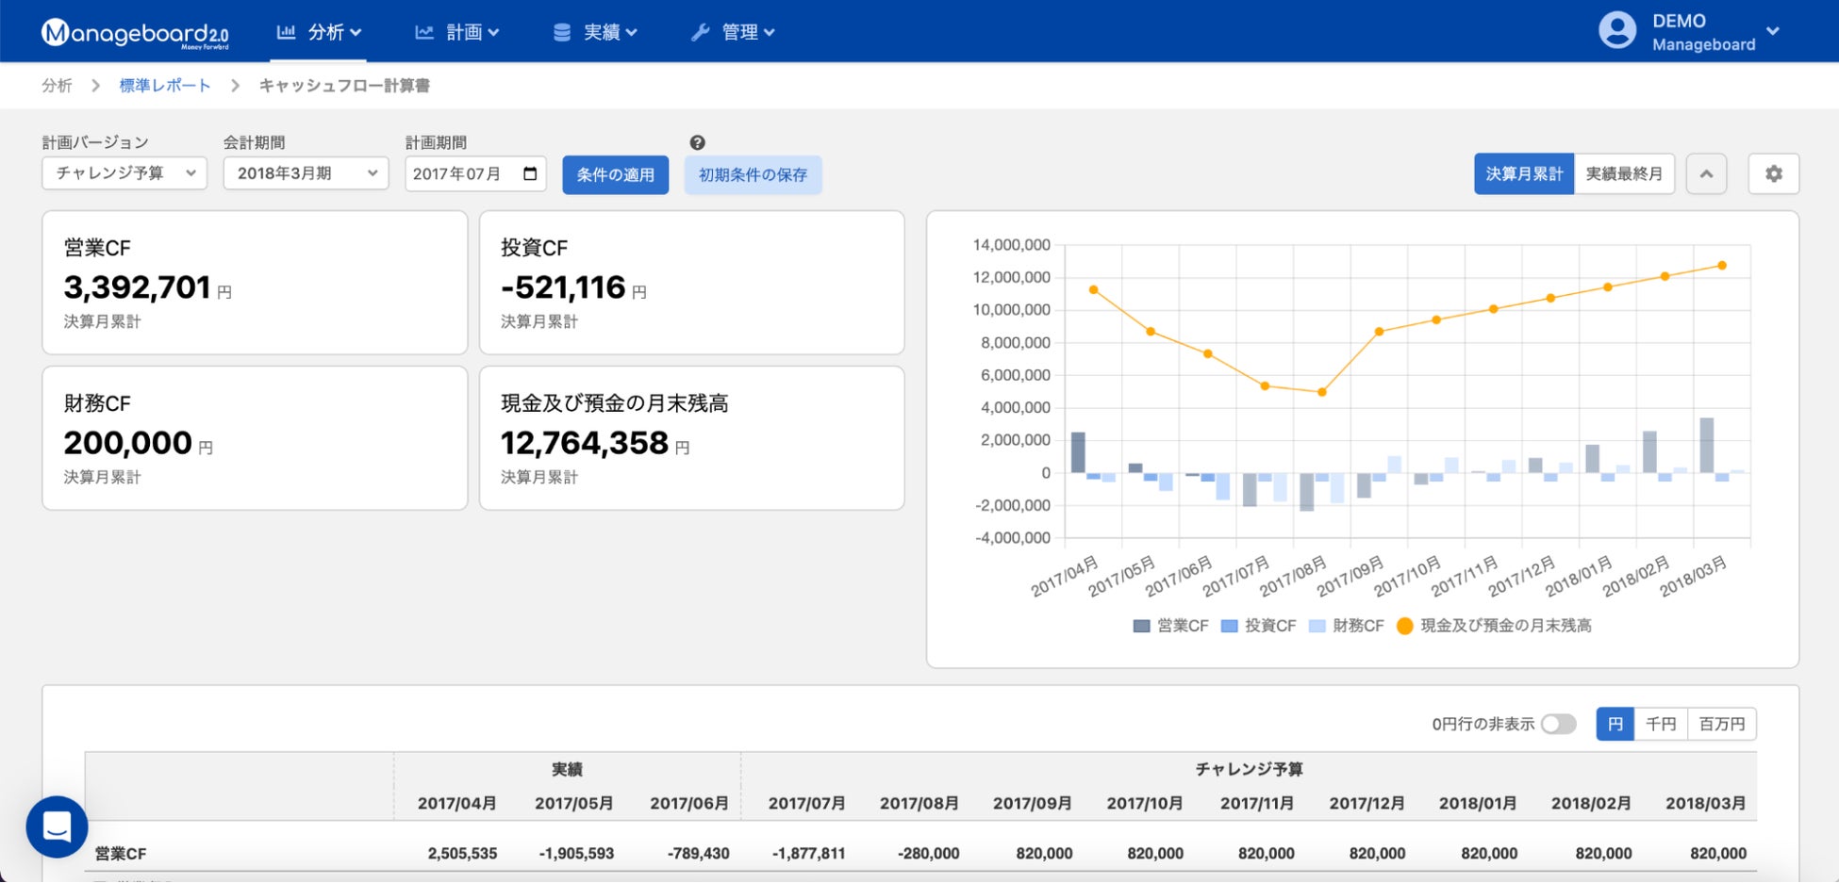Toggle 現金及び預金の月末残高 legend orange swatch

tap(1404, 626)
